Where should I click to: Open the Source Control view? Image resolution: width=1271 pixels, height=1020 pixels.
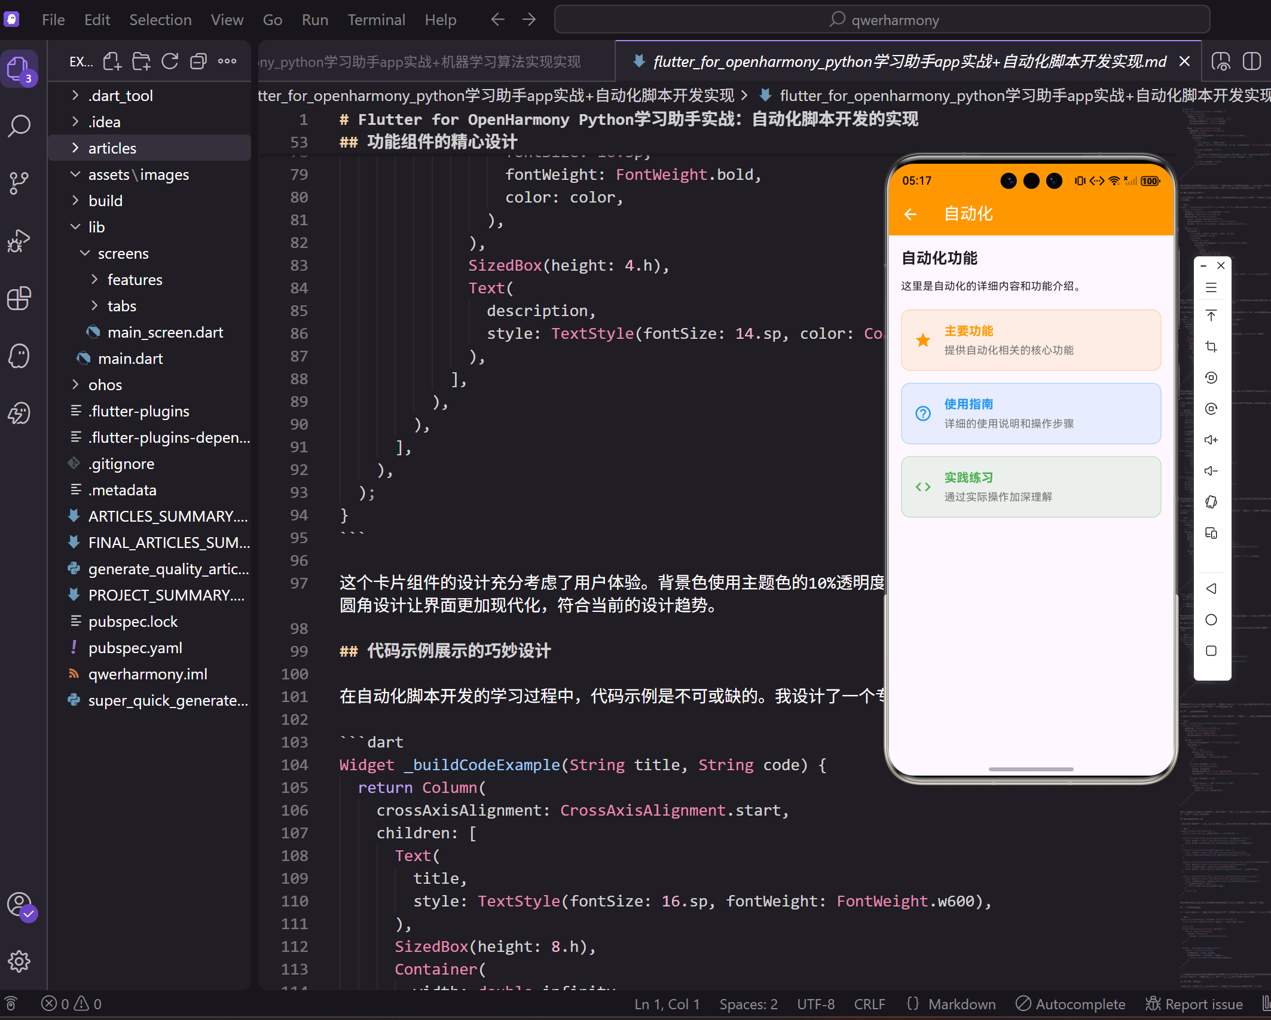(19, 183)
